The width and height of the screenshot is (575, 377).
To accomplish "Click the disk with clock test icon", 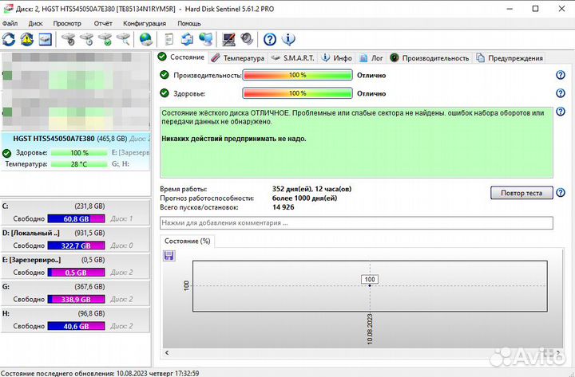I will coord(87,39).
